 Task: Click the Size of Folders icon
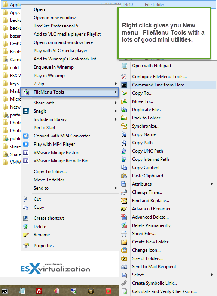[x=124, y=258]
